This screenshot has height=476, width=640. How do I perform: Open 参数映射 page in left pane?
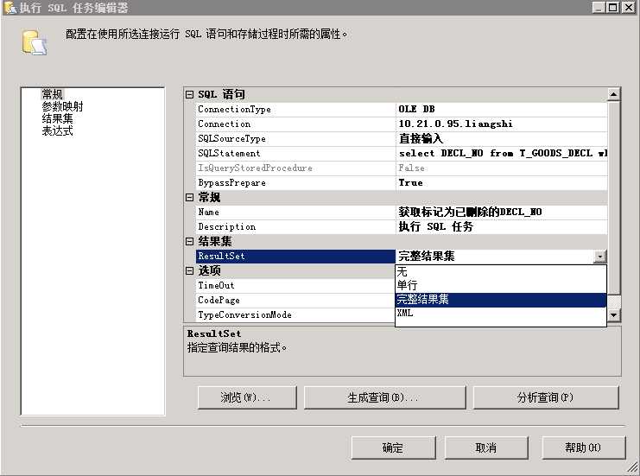62,106
